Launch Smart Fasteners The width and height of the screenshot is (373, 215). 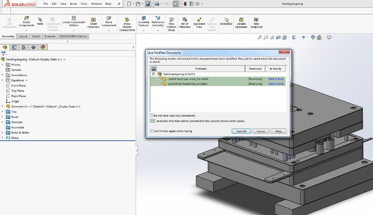[93, 23]
